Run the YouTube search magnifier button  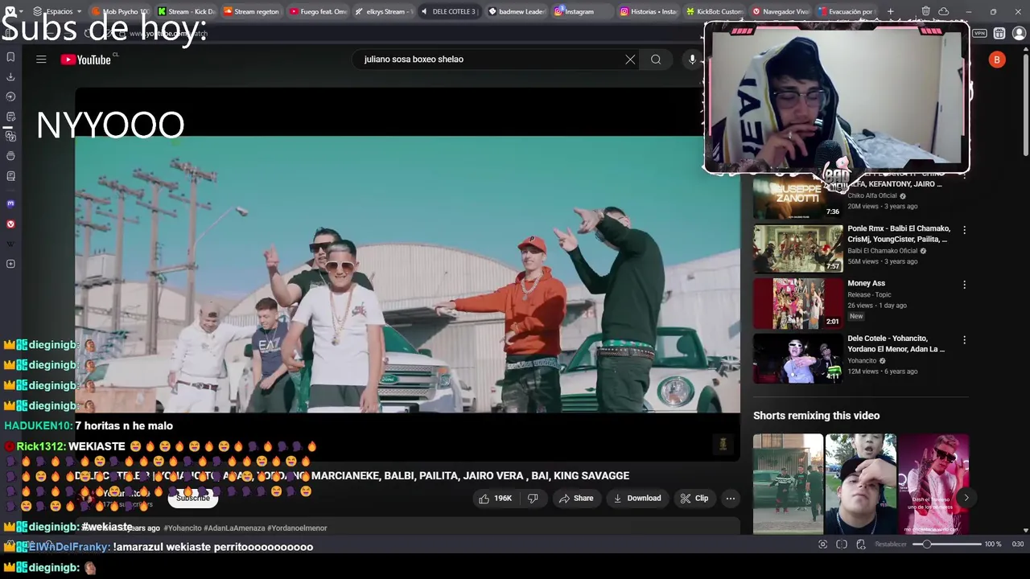(656, 60)
